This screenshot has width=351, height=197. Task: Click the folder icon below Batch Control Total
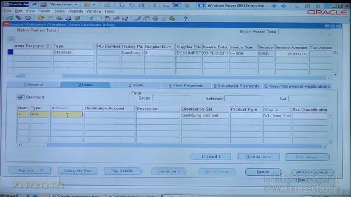(10, 39)
